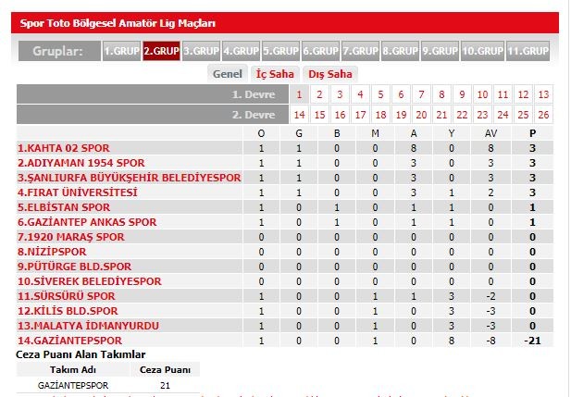Screen dimensions: 571x397
Task: Switch to the 1.GRUP tab
Action: pos(121,51)
